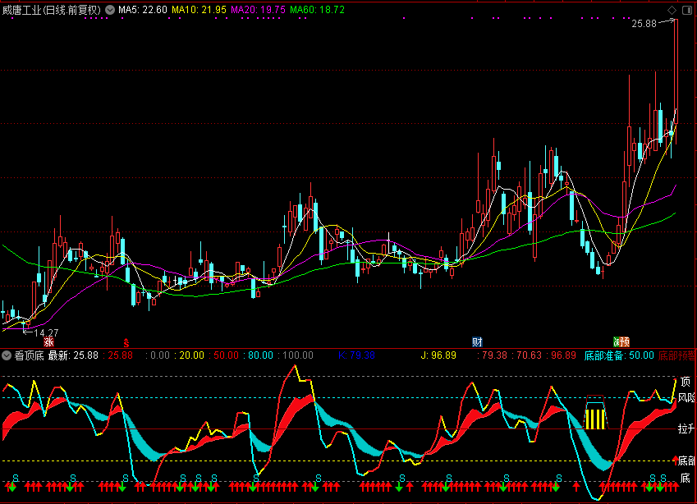Click the blue 财 event marker
Image resolution: width=697 pixels, height=504 pixels.
click(477, 341)
